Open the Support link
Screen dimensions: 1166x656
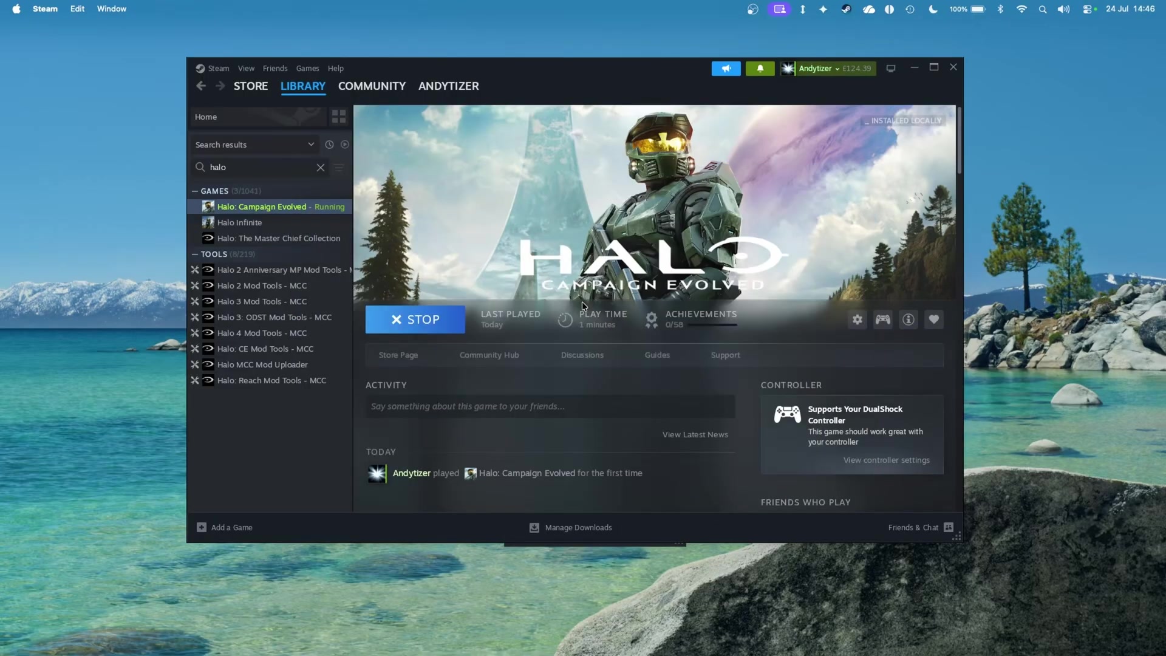[726, 355]
